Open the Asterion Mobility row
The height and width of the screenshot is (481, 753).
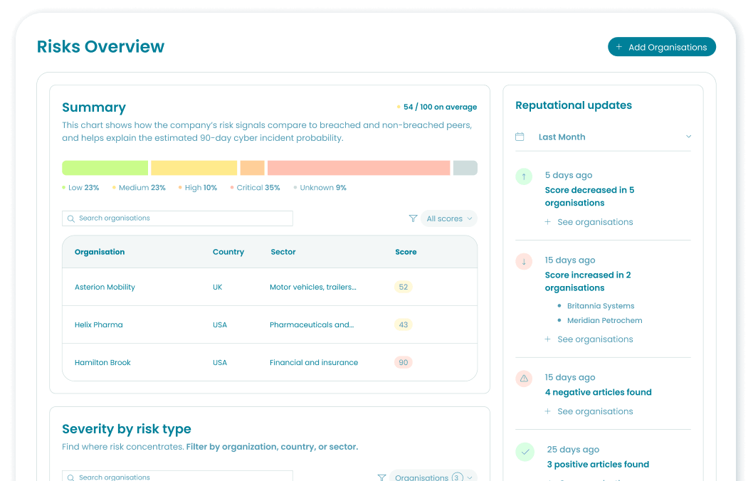pos(270,287)
